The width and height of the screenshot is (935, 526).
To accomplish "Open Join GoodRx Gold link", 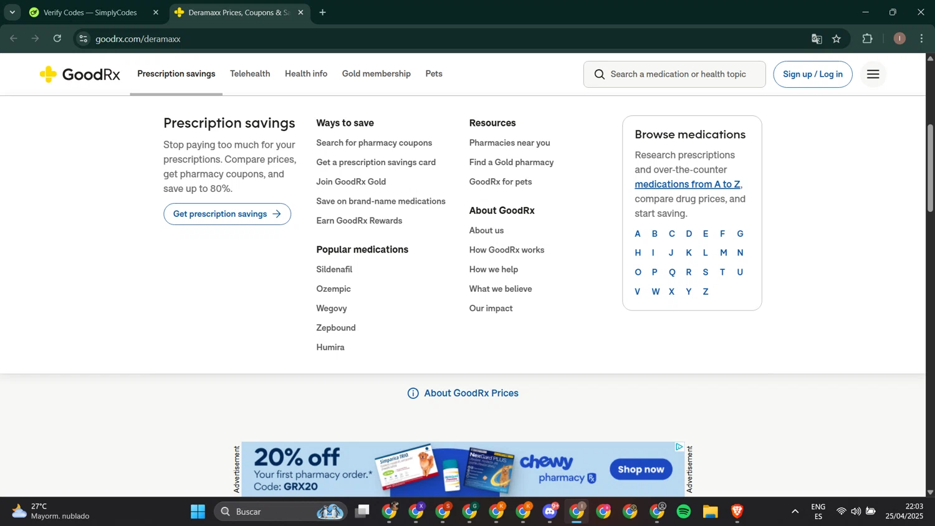I will (x=351, y=182).
